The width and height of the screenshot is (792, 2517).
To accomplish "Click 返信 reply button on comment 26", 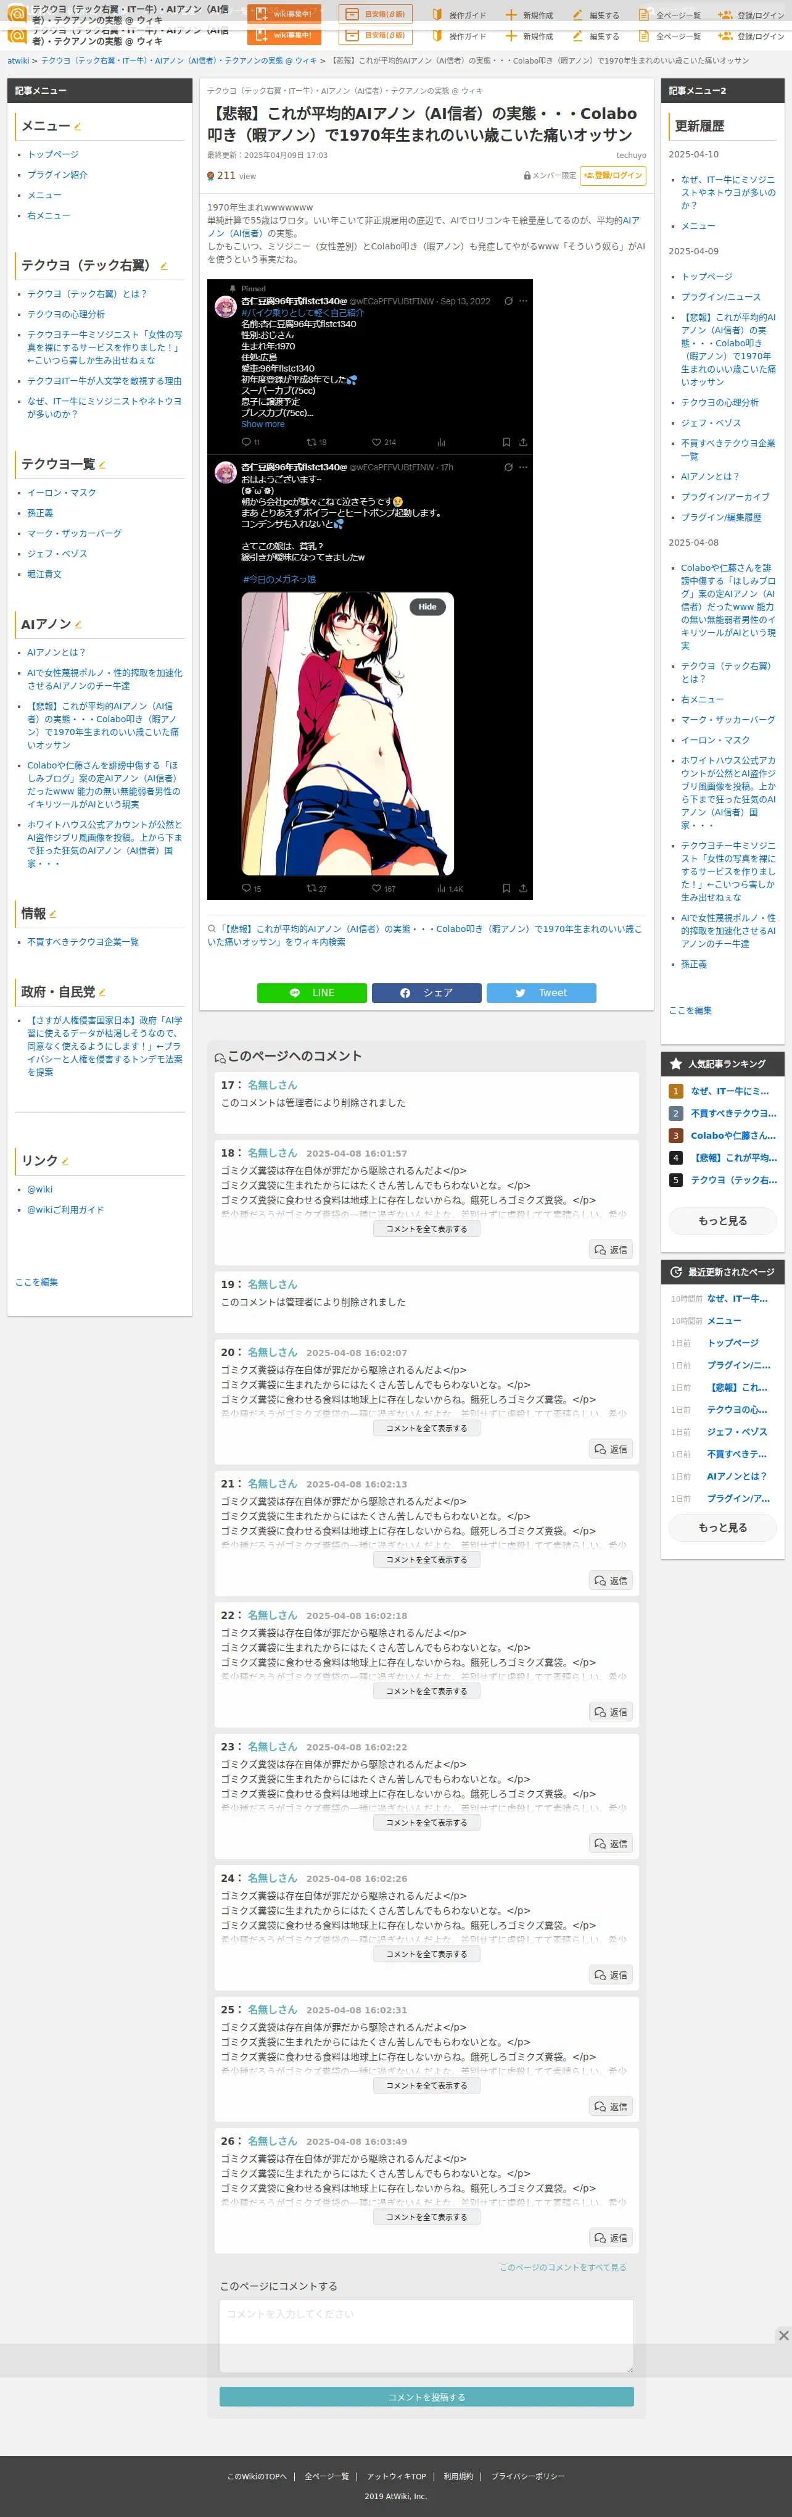I will (611, 2237).
